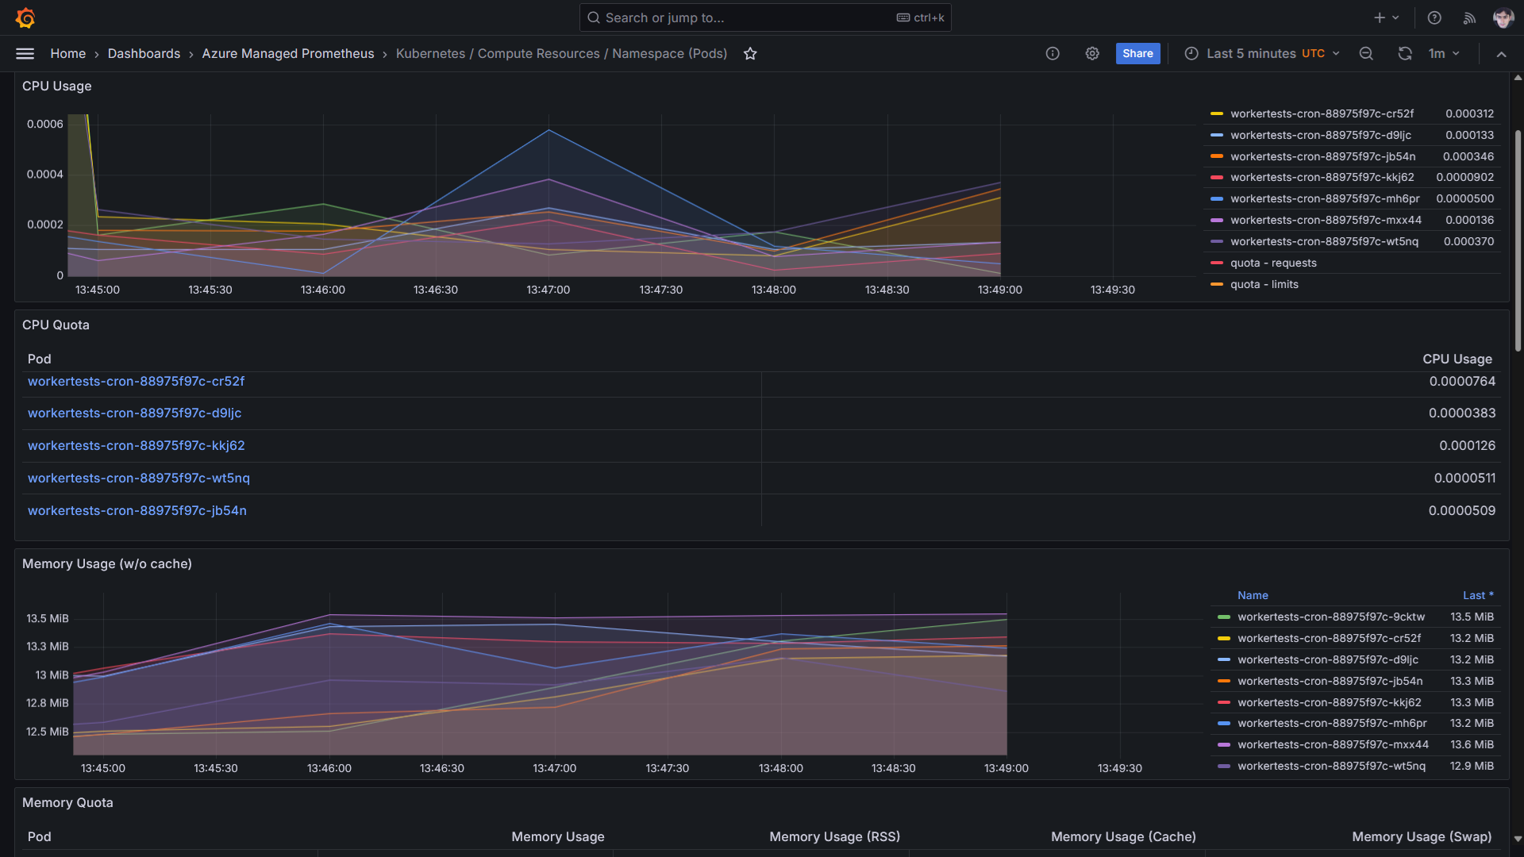Star this dashboard as favorite
Screen dimensions: 1524x857
[750, 54]
